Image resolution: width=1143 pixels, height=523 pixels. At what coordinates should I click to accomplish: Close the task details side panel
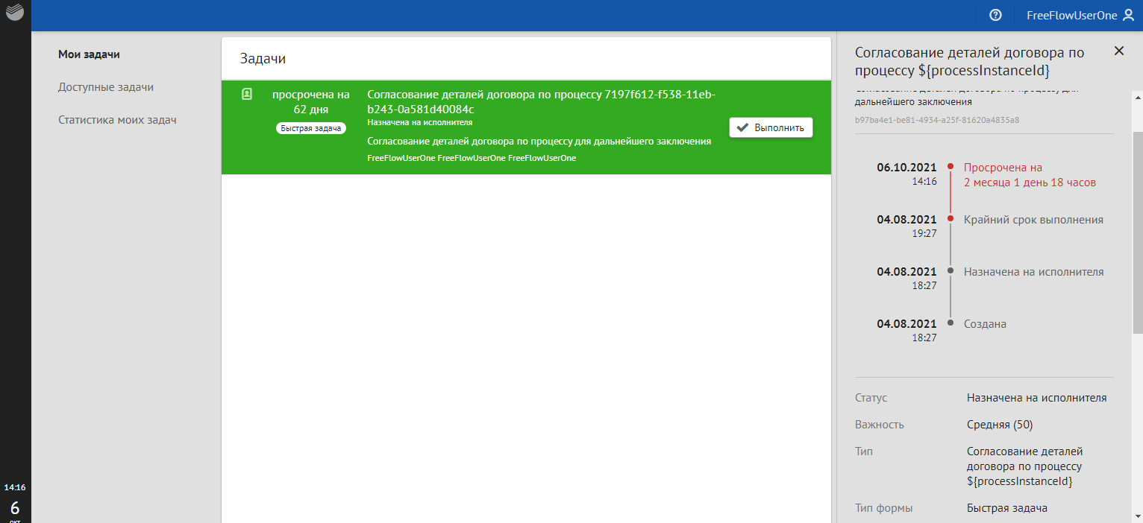point(1118,51)
